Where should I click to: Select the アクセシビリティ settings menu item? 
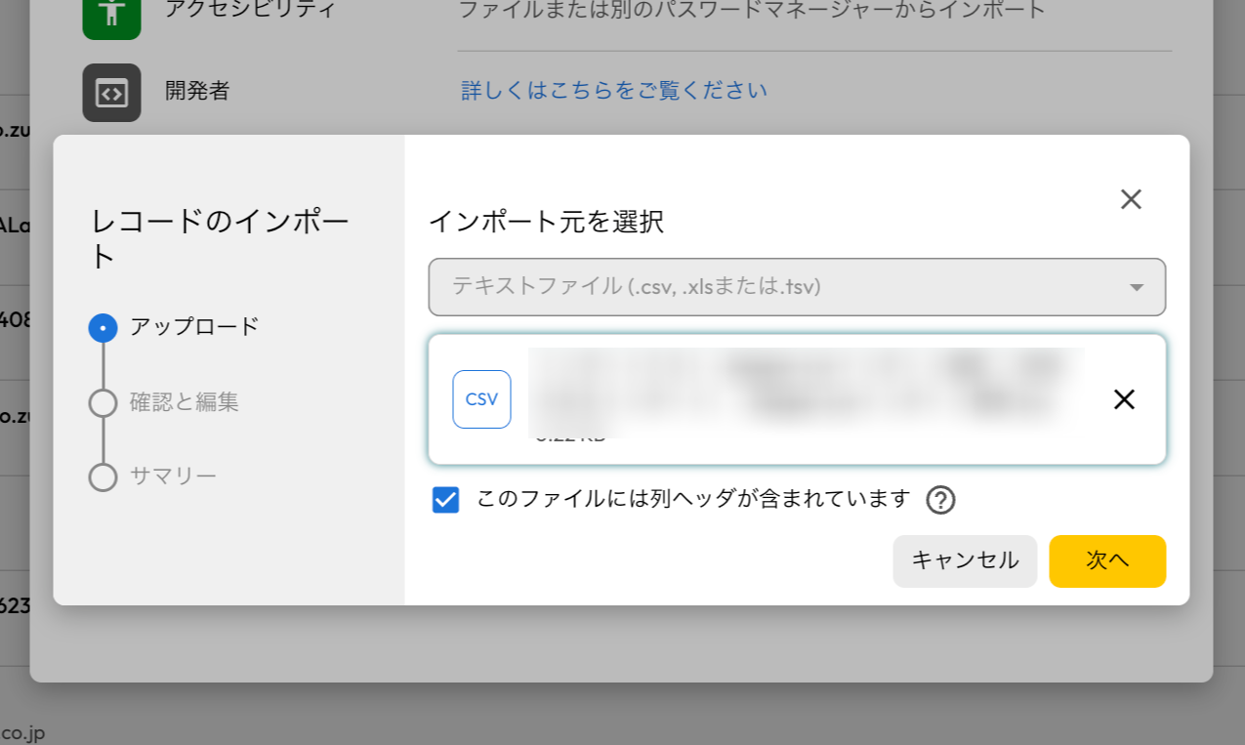(x=250, y=11)
